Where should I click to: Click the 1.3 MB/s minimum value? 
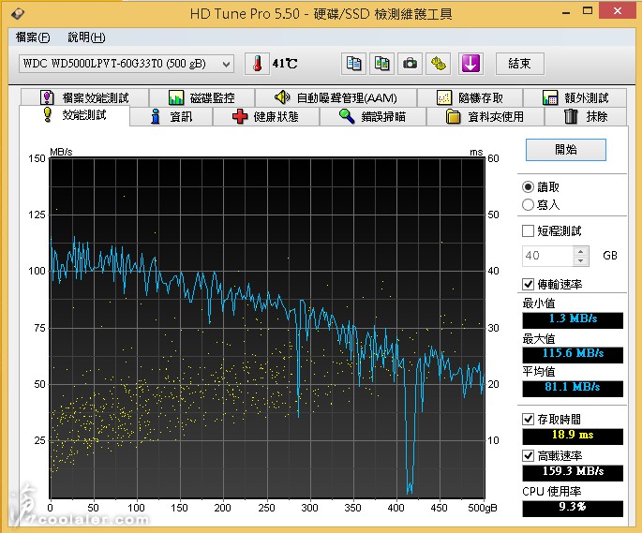573,319
